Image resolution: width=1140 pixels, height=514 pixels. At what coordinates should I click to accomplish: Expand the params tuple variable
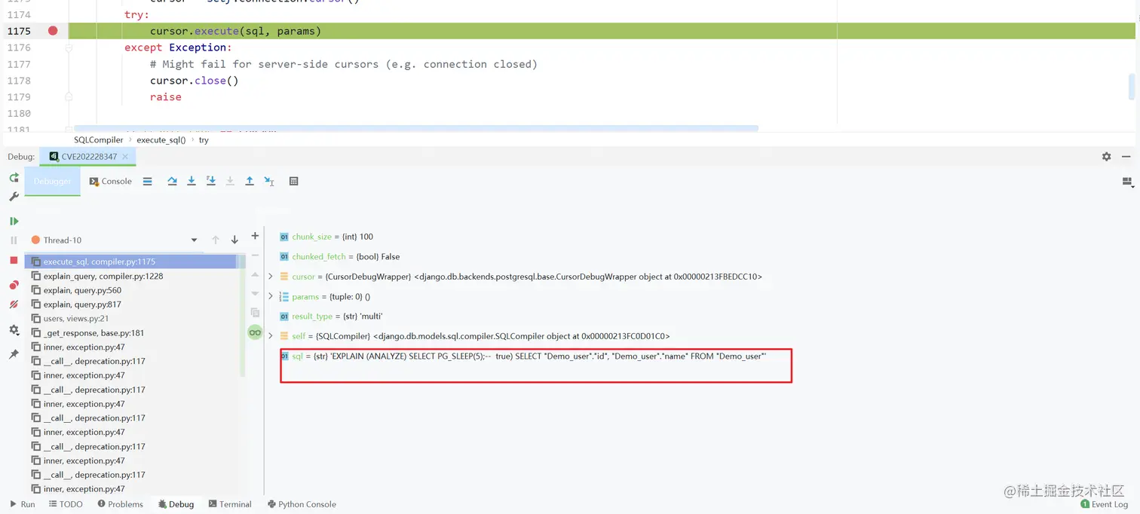click(271, 296)
